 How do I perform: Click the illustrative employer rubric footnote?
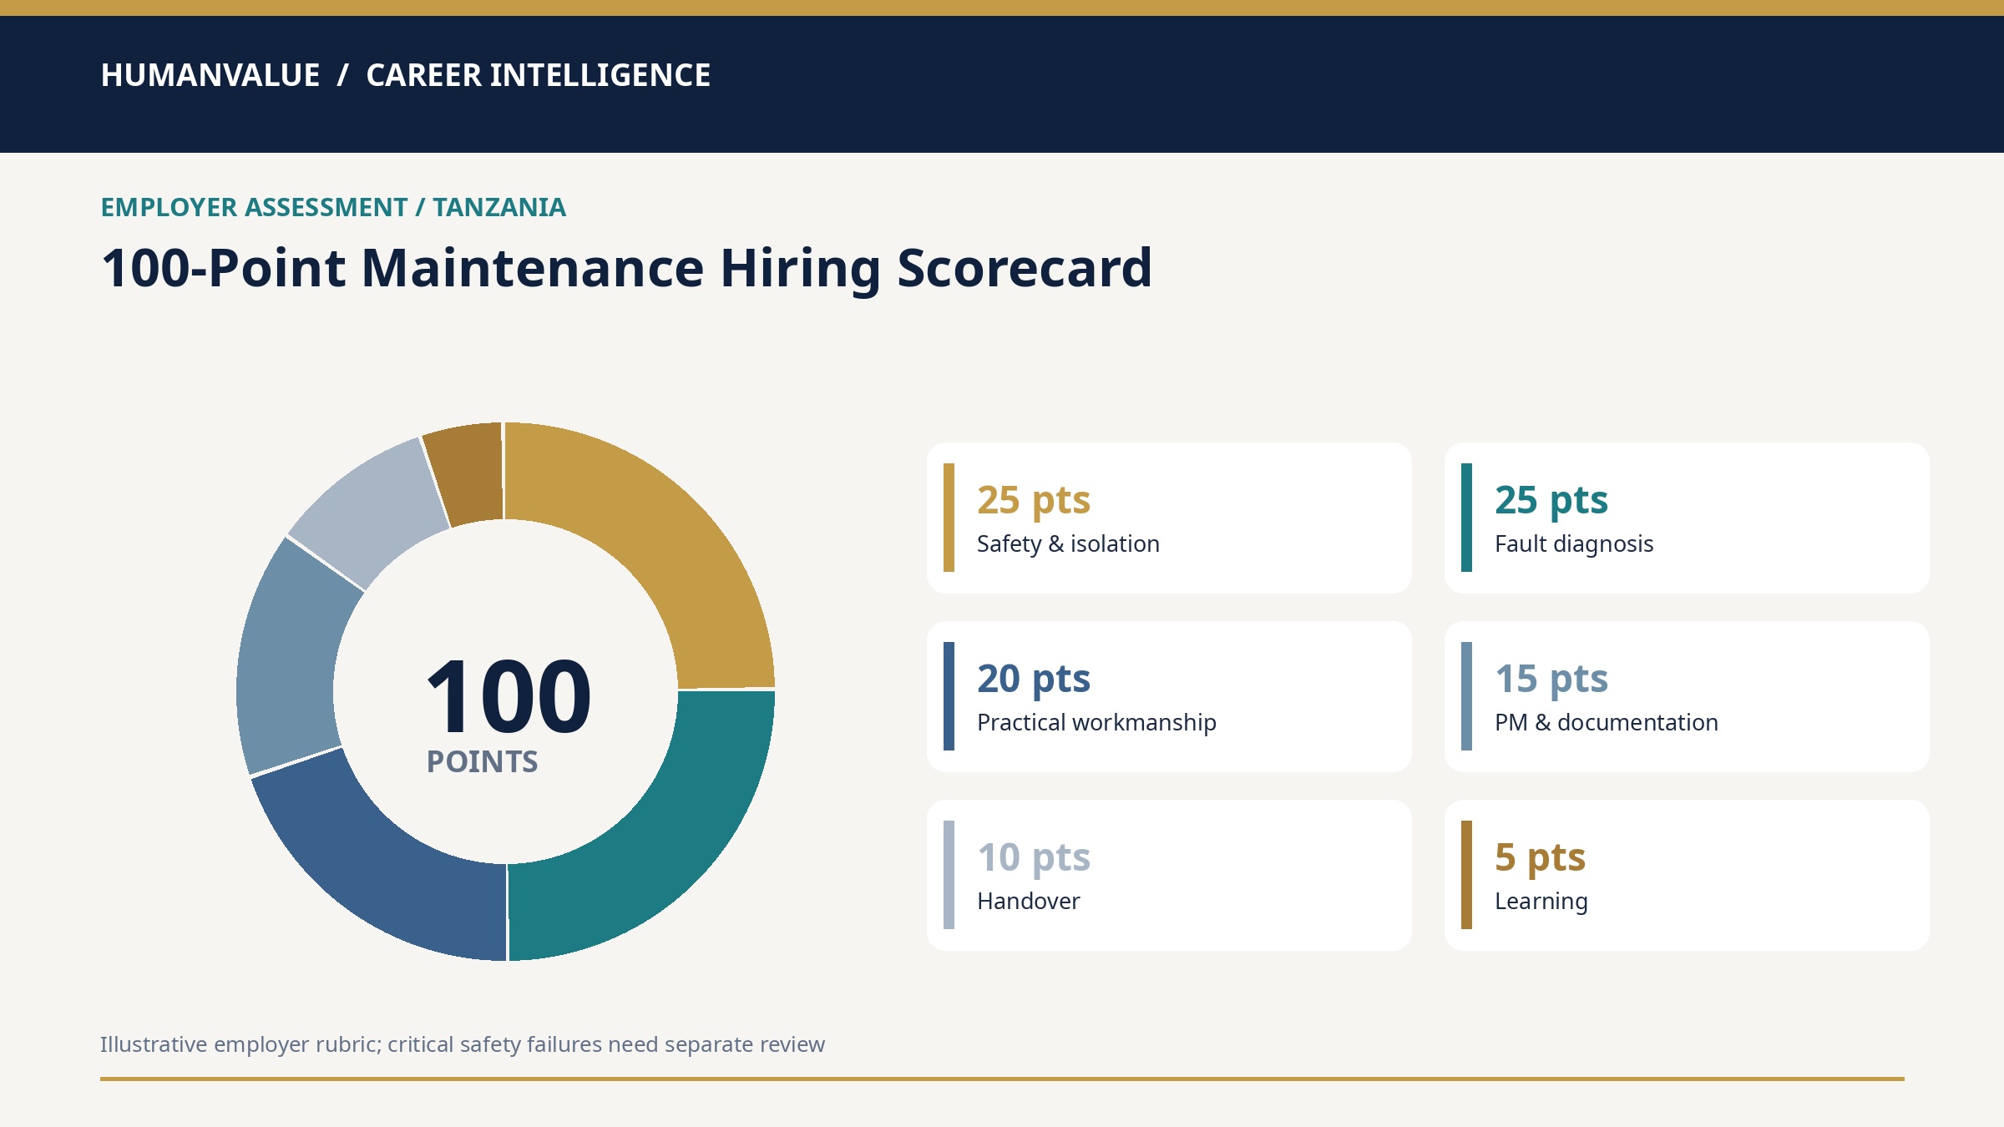(x=463, y=1044)
